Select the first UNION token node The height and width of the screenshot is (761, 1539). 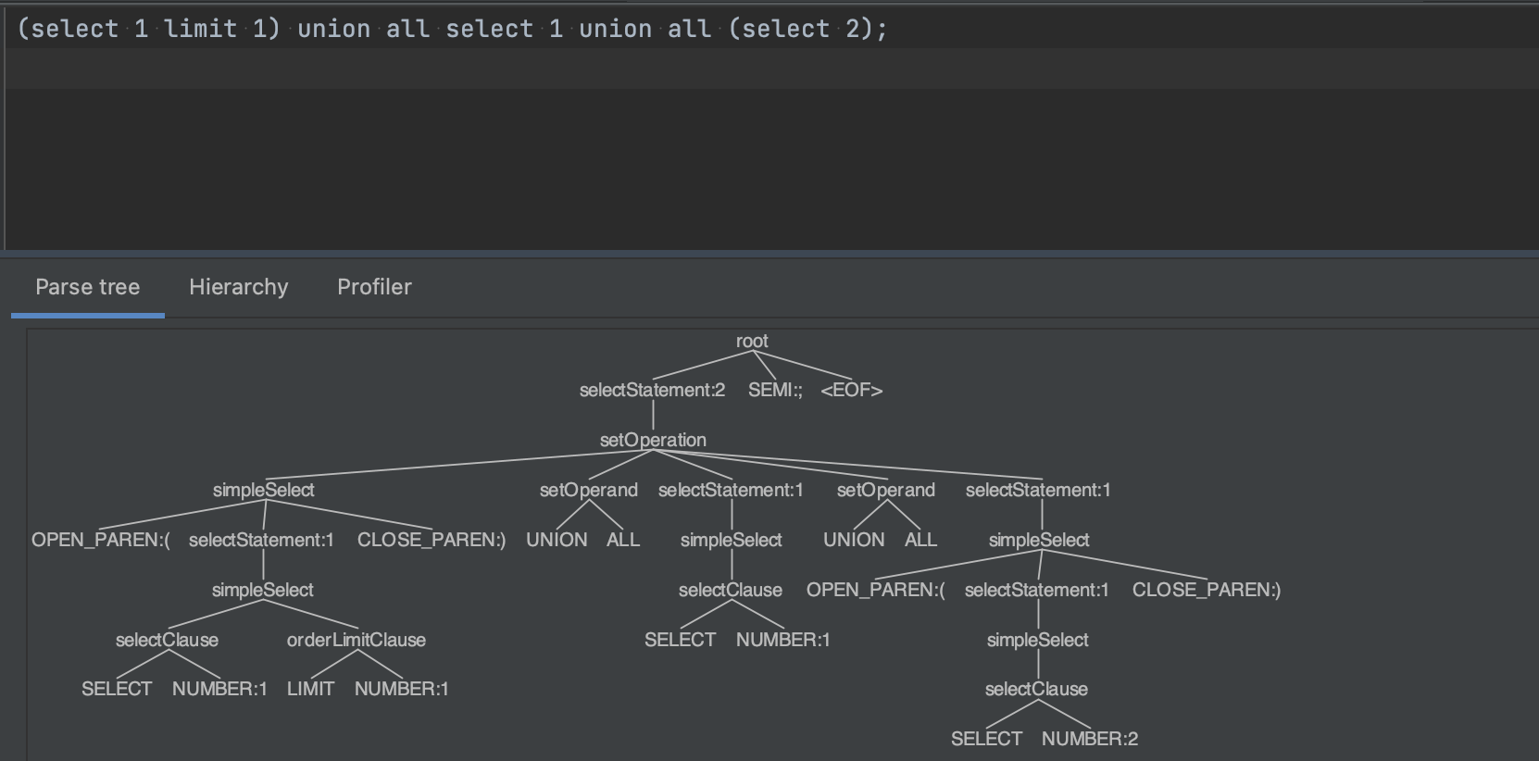[x=557, y=540]
